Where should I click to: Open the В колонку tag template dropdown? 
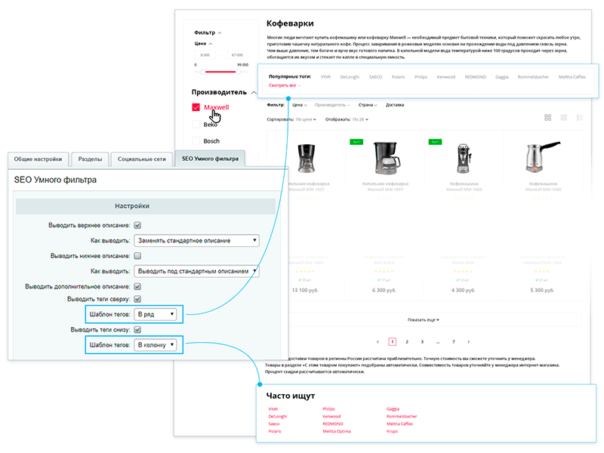(x=156, y=345)
